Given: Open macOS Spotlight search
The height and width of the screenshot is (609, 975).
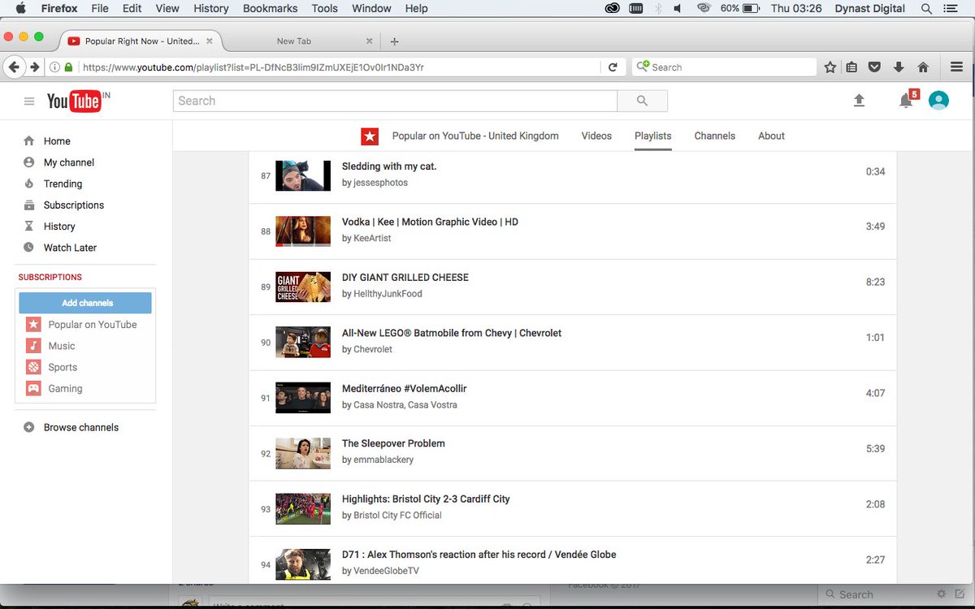Looking at the screenshot, I should point(926,8).
